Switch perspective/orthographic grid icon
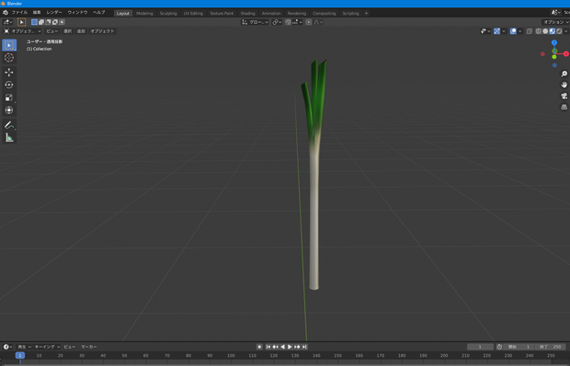The image size is (570, 366). pos(564,107)
